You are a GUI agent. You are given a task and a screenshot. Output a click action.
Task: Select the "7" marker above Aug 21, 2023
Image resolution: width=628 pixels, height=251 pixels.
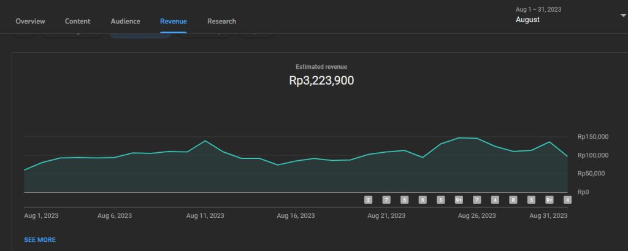click(x=386, y=199)
